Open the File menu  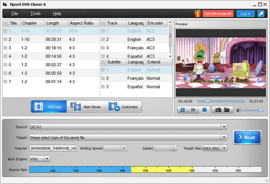coord(15,13)
